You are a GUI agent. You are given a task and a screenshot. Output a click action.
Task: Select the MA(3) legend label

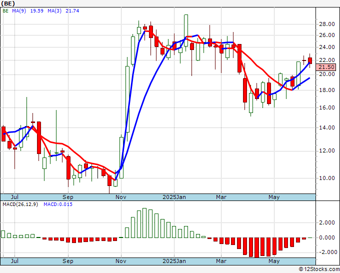[x=54, y=11]
